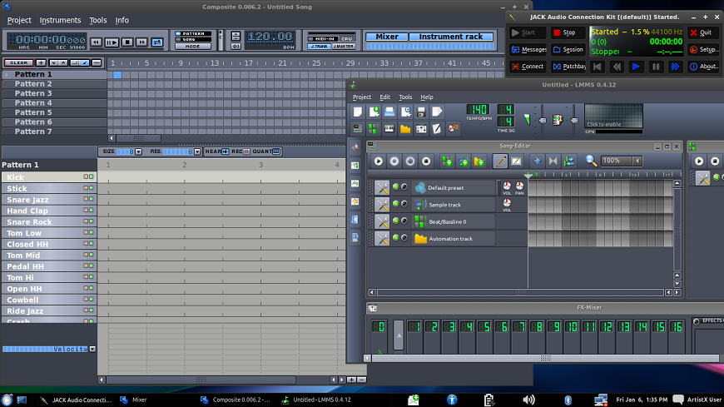The image size is (724, 407).
Task: Toggle the Kick instrument mute LED
Action: [x=85, y=177]
